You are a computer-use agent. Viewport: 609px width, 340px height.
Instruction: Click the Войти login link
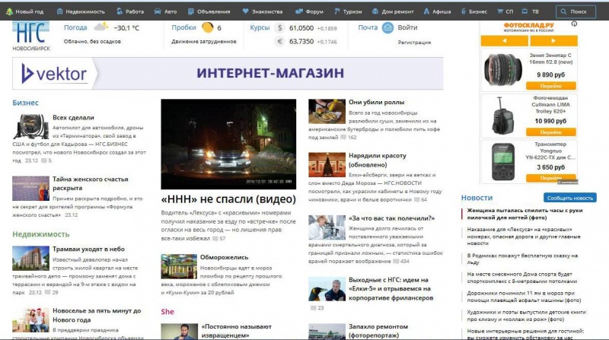click(407, 27)
